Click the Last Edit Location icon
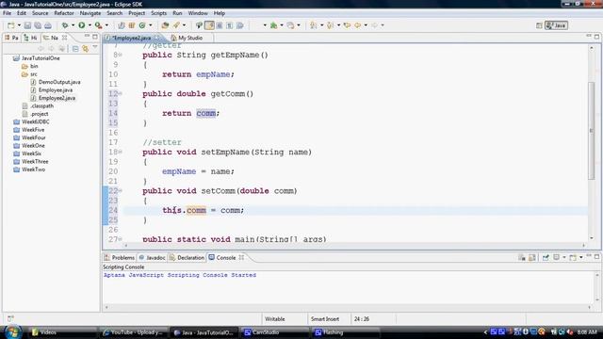Image resolution: width=603 pixels, height=339 pixels. click(347, 25)
